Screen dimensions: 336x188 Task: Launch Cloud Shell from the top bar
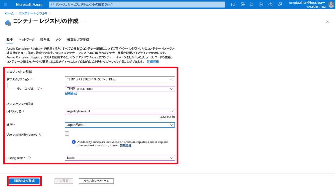coord(233,4)
